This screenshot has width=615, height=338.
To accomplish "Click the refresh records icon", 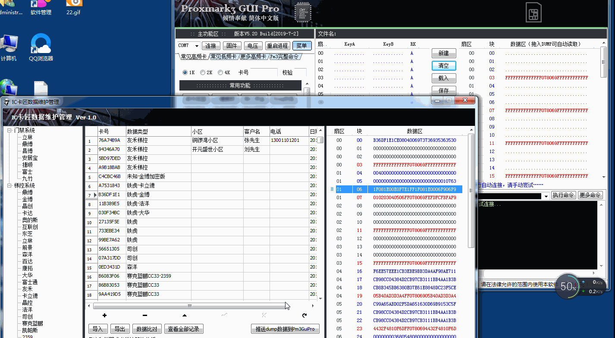I will pos(304,316).
